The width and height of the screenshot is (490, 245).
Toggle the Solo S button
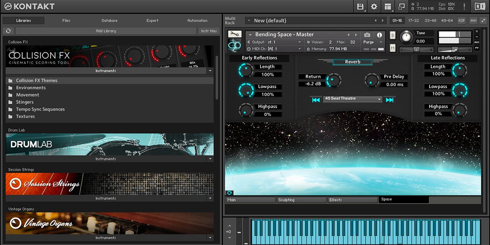click(392, 36)
